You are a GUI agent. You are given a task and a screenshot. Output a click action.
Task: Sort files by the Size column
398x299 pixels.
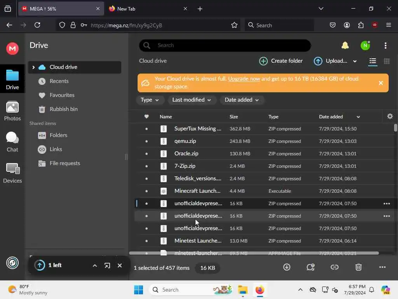coord(234,117)
